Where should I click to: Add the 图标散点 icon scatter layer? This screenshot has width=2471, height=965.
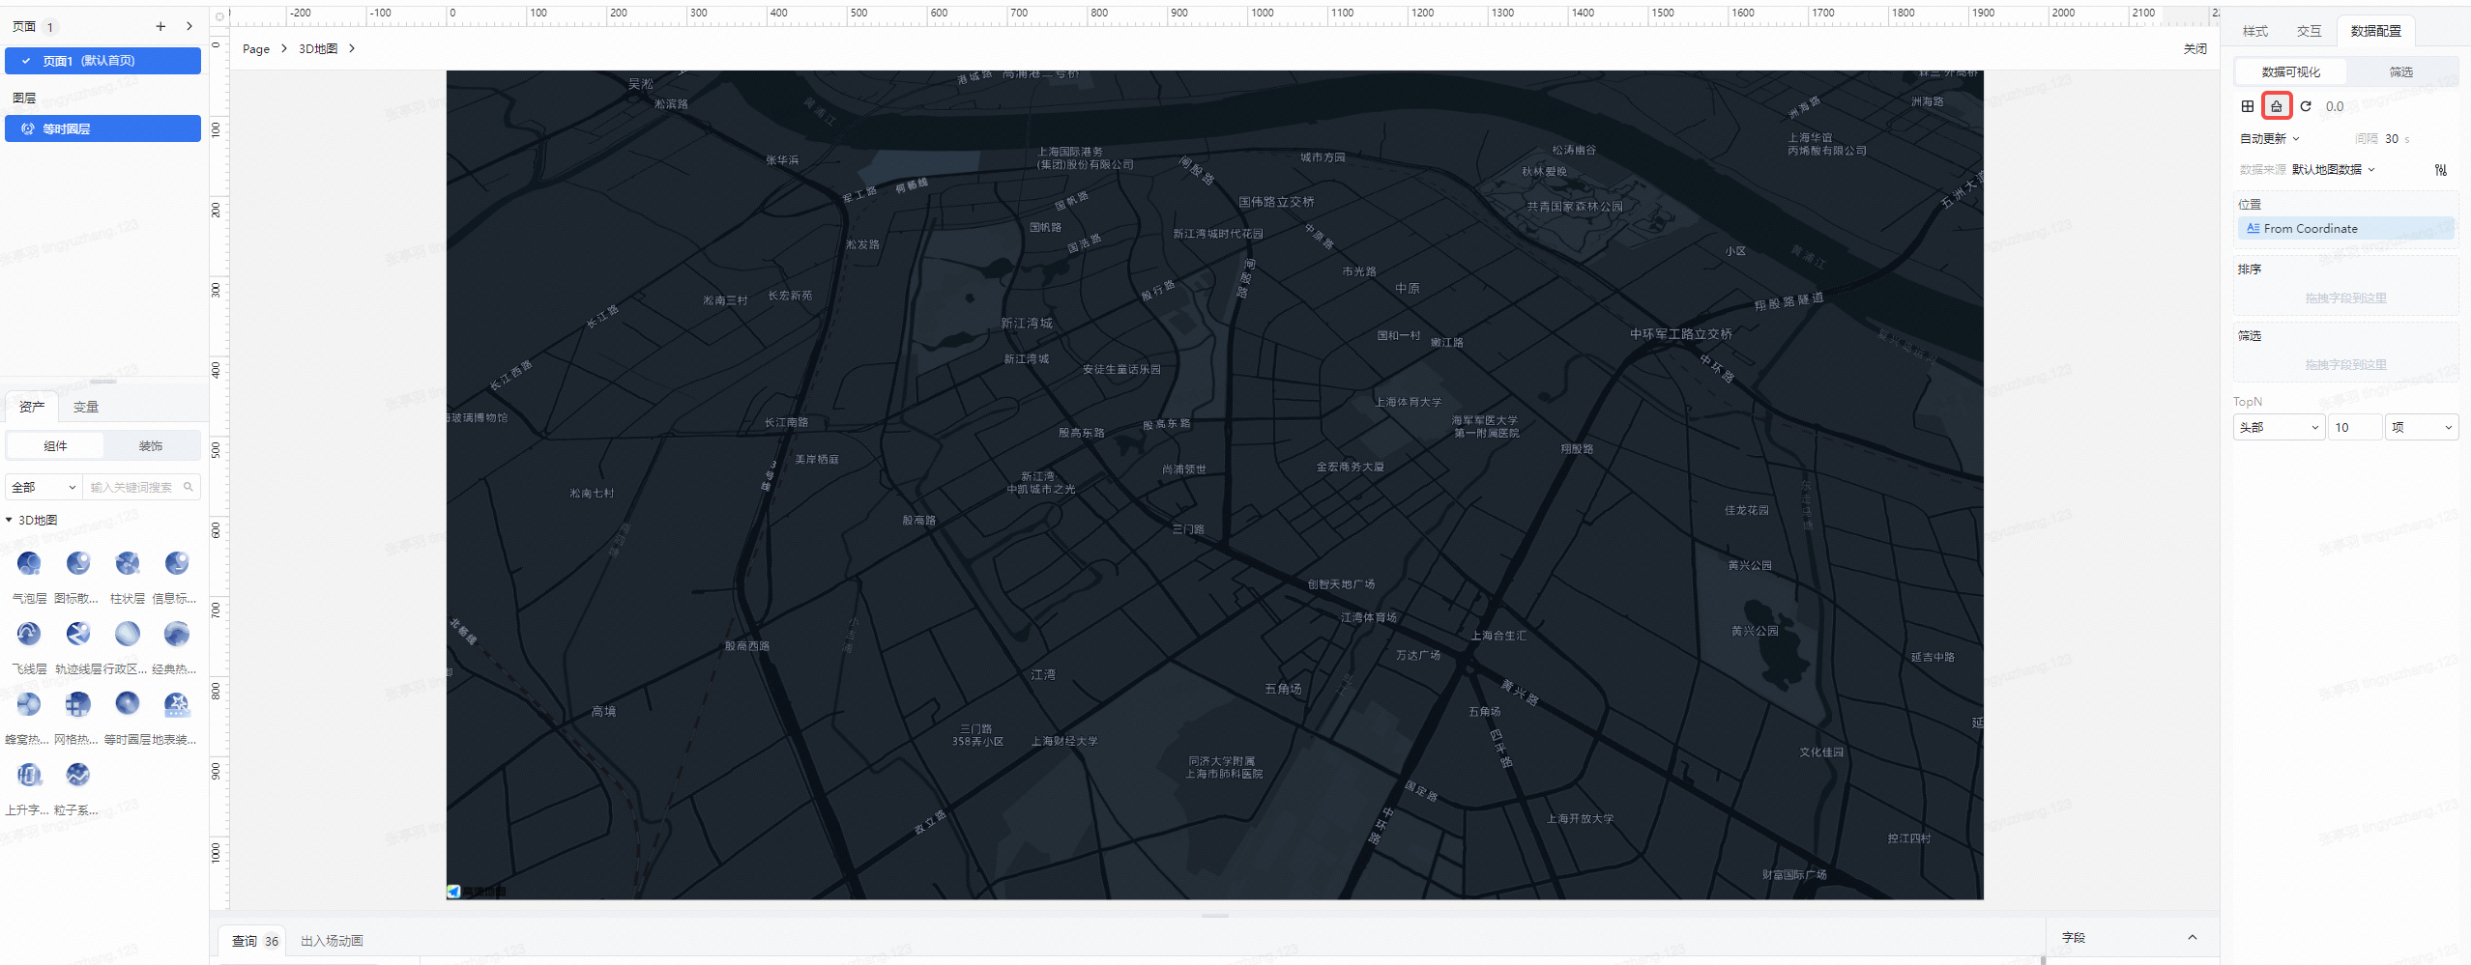point(78,562)
